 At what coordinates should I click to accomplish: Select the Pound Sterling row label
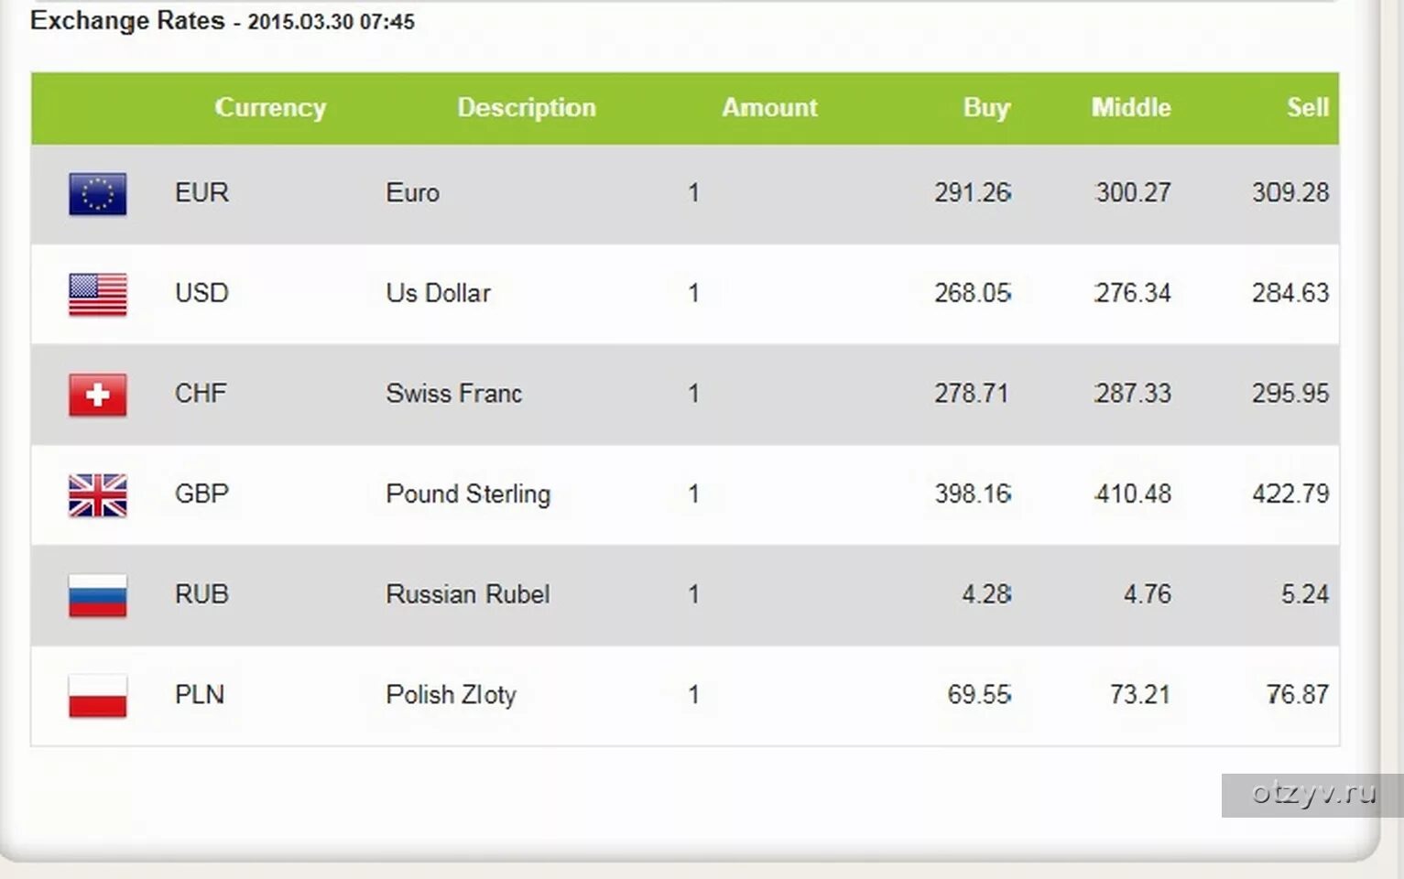tap(468, 494)
